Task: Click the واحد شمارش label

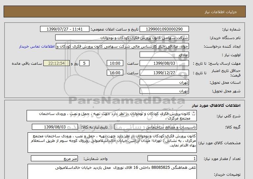Action: point(95,159)
